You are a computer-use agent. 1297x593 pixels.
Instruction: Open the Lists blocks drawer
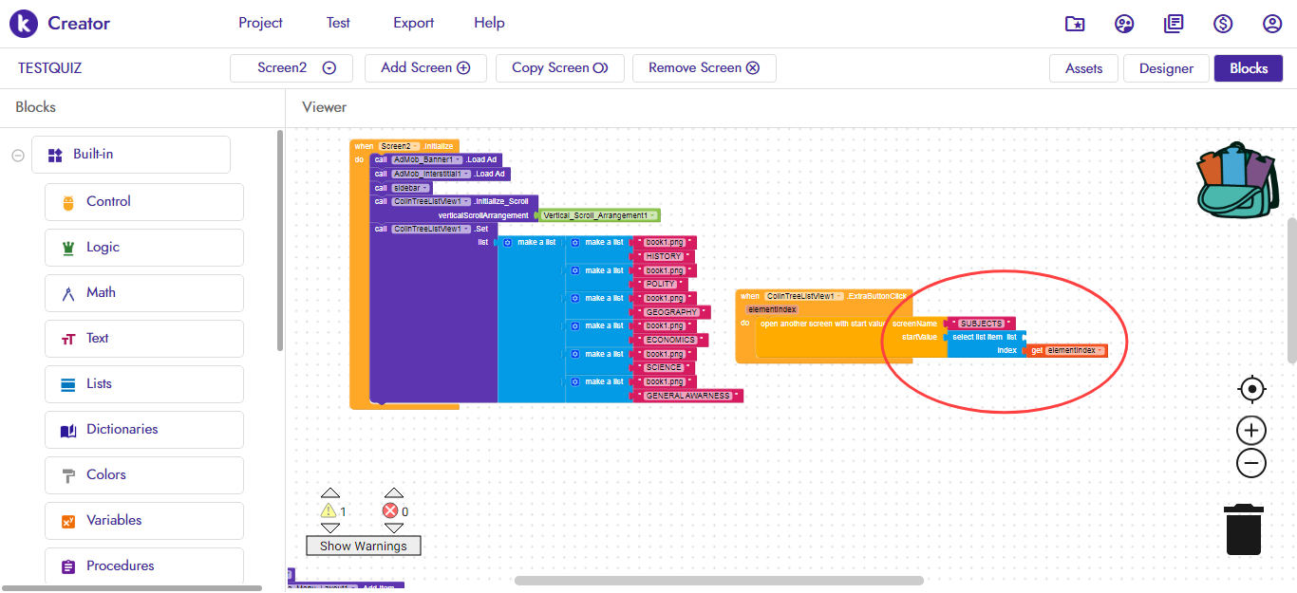point(144,384)
